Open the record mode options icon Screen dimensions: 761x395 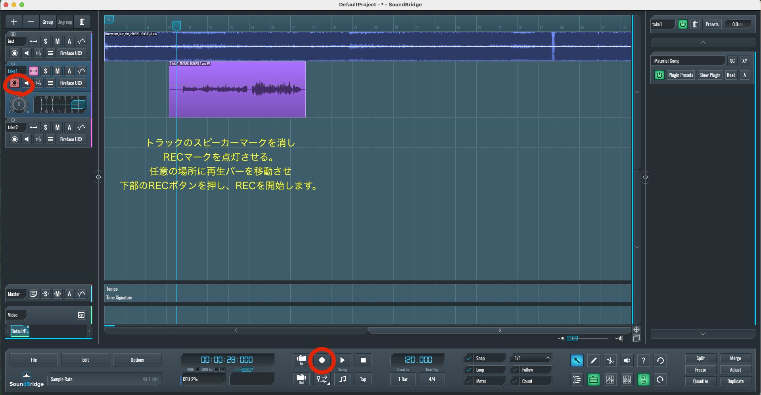(x=322, y=379)
